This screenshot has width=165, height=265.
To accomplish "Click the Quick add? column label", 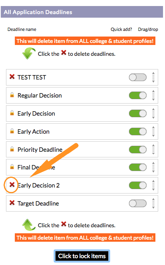I will tap(121, 29).
